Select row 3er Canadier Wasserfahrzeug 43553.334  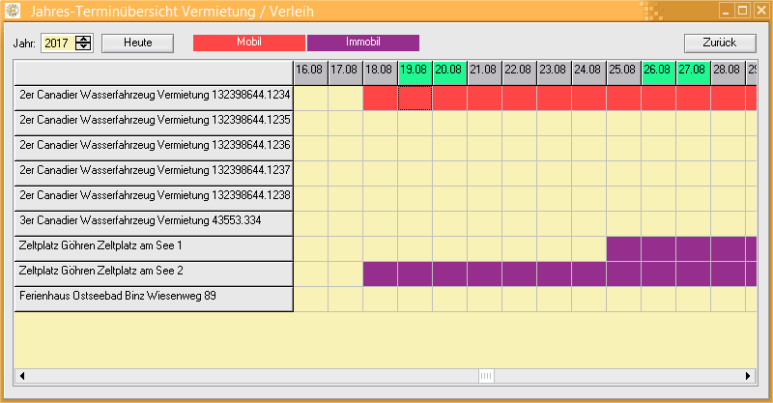pos(155,220)
